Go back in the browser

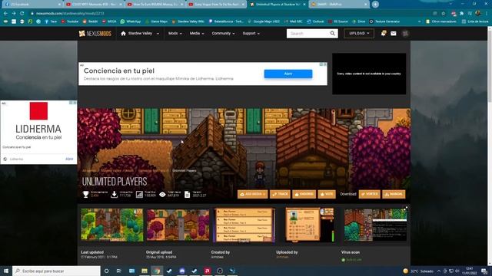(x=5, y=14)
